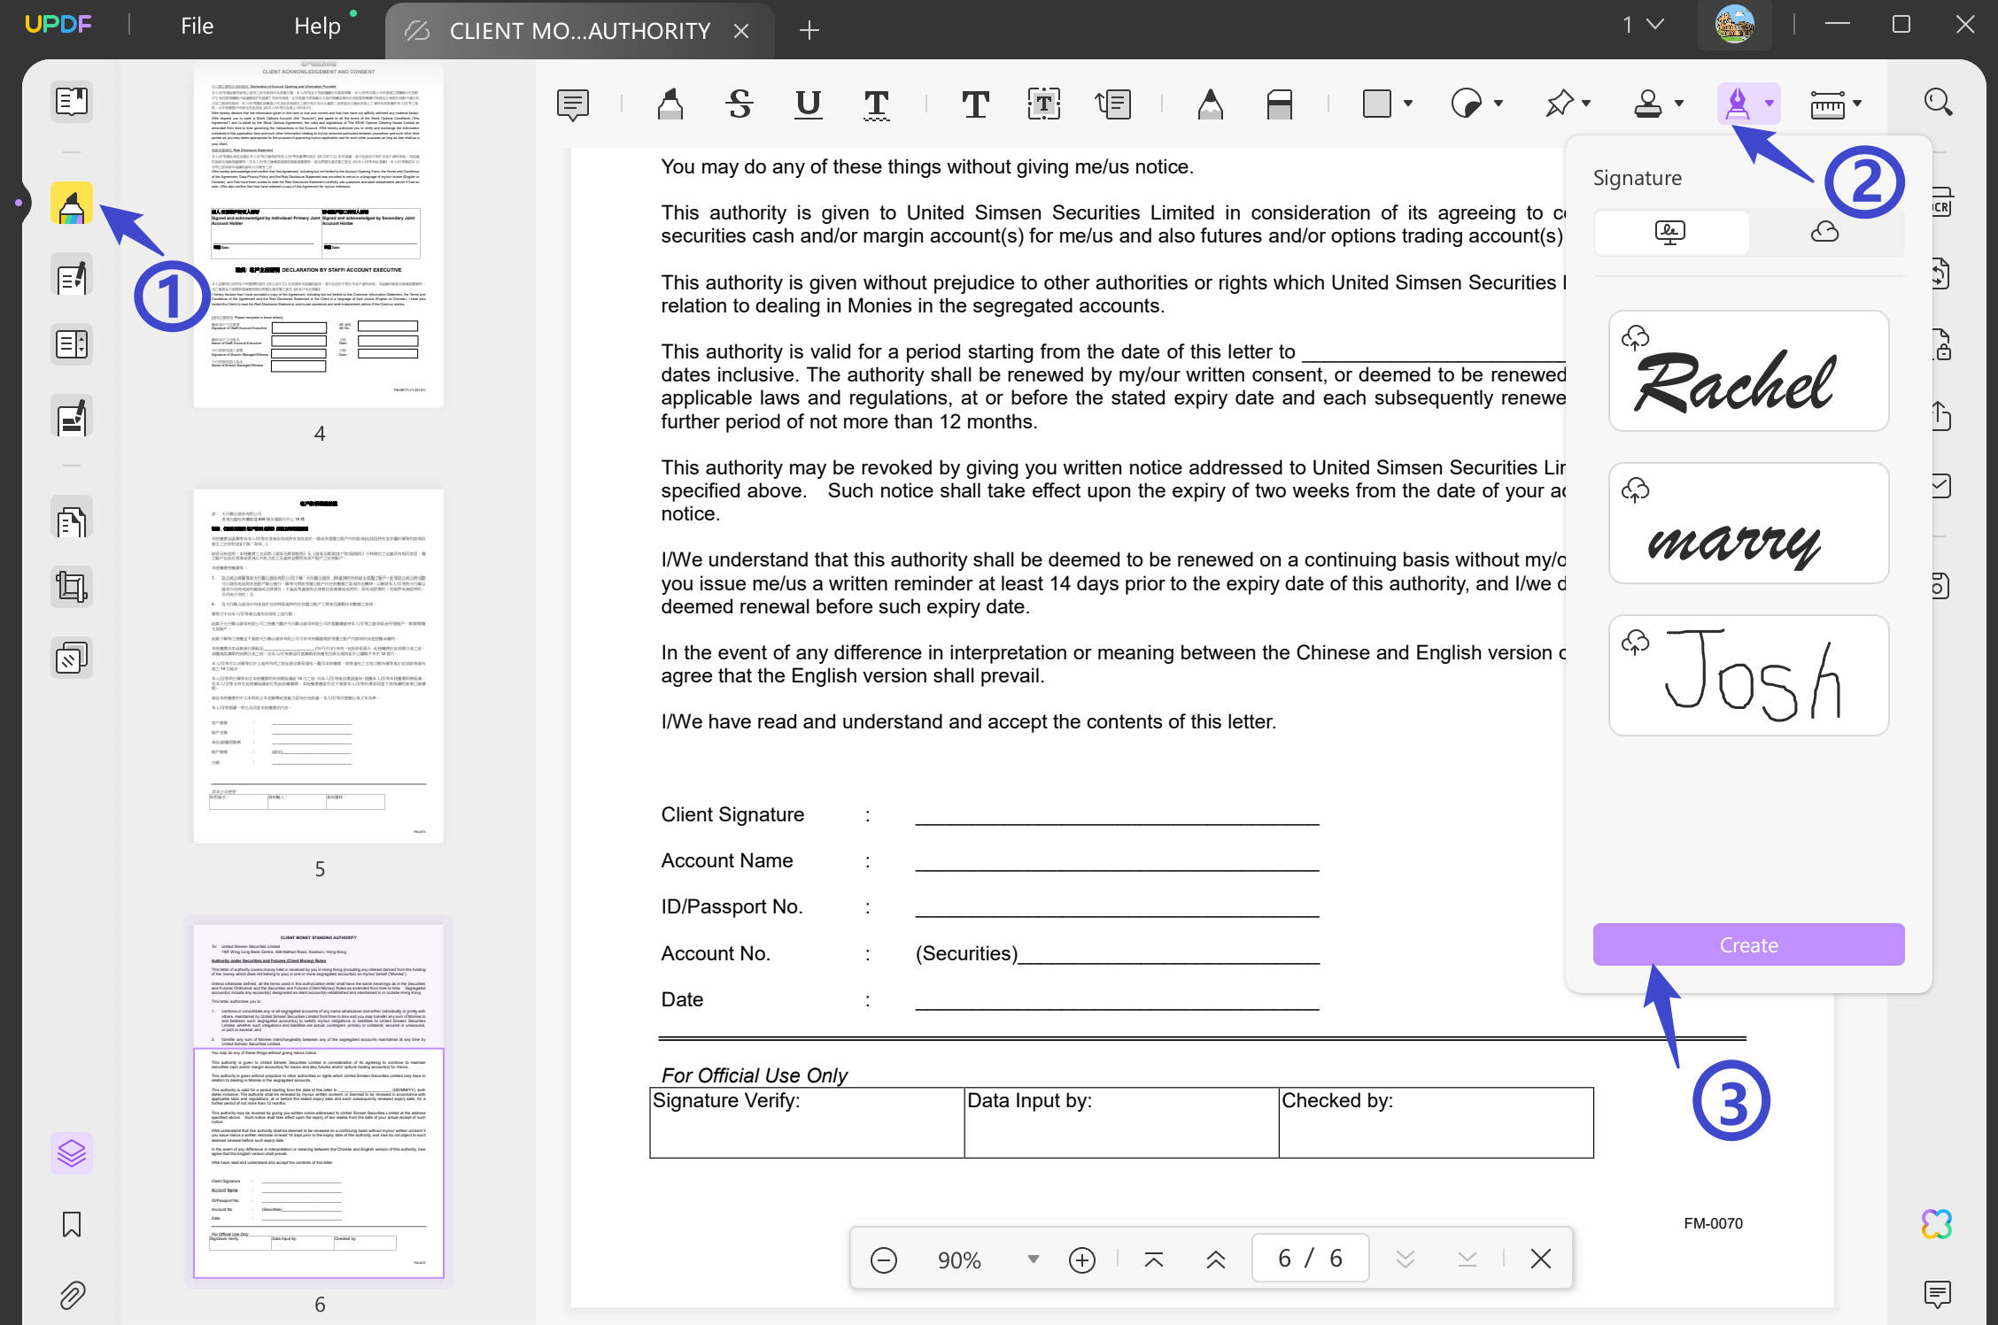Open the File menu
Image resolution: width=1998 pixels, height=1325 pixels.
(x=195, y=25)
